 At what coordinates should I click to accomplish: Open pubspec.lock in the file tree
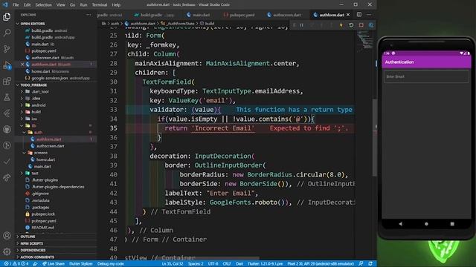[43, 214]
